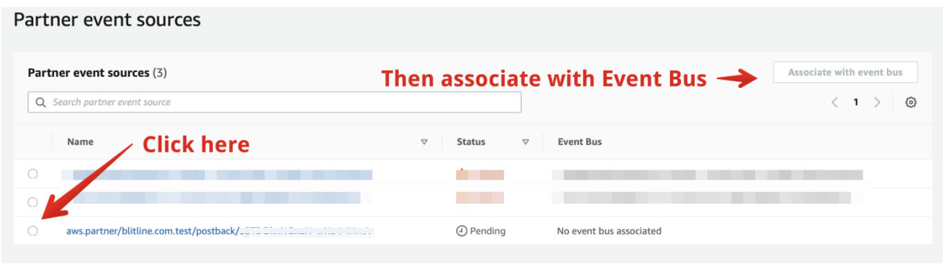Select radio button for blitline.com.test postback source

pos(33,231)
